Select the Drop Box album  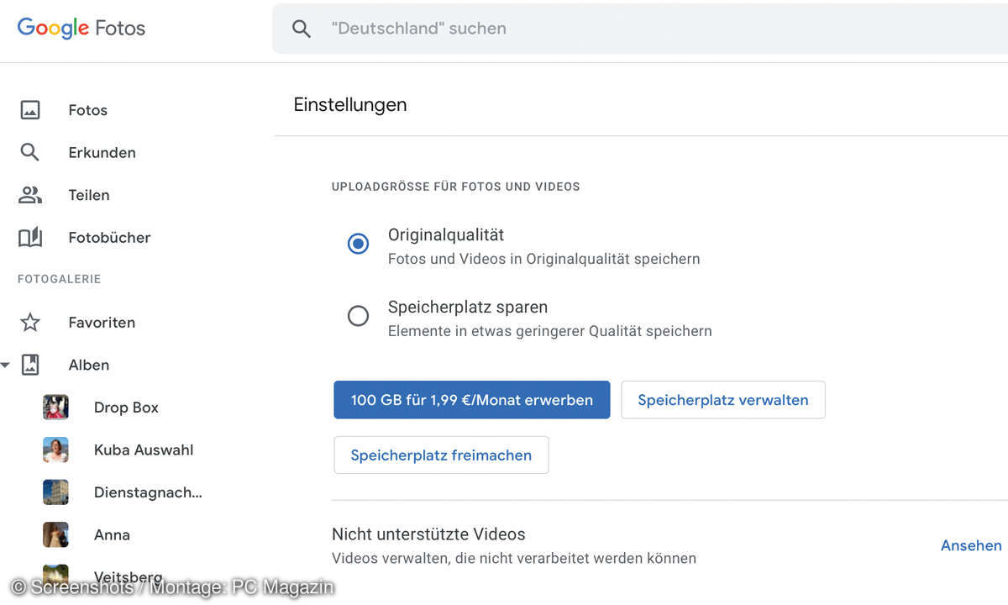[126, 408]
